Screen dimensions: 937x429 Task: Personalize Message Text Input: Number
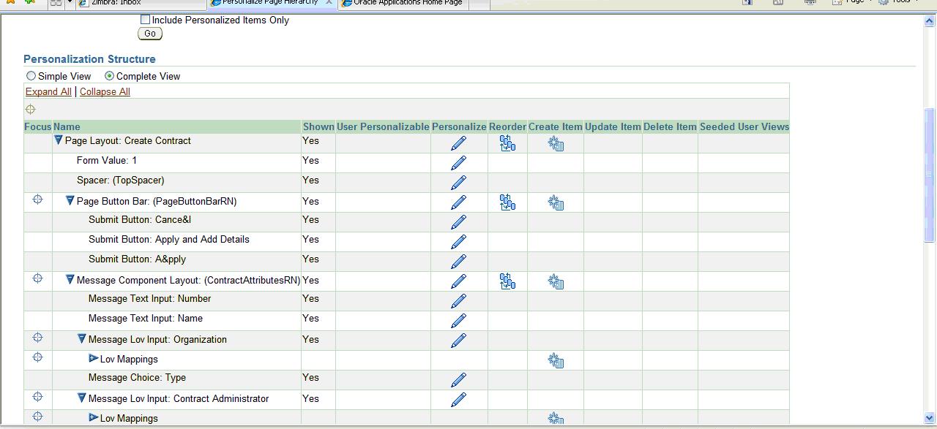[458, 301]
